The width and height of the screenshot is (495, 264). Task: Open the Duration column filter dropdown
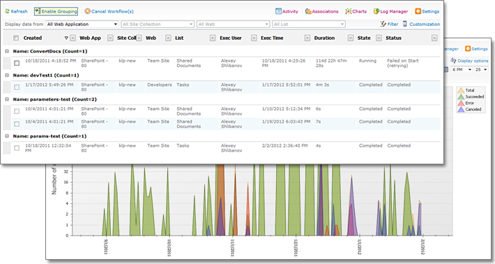point(351,38)
